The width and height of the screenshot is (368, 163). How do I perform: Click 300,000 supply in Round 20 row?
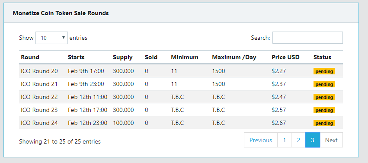(123, 71)
